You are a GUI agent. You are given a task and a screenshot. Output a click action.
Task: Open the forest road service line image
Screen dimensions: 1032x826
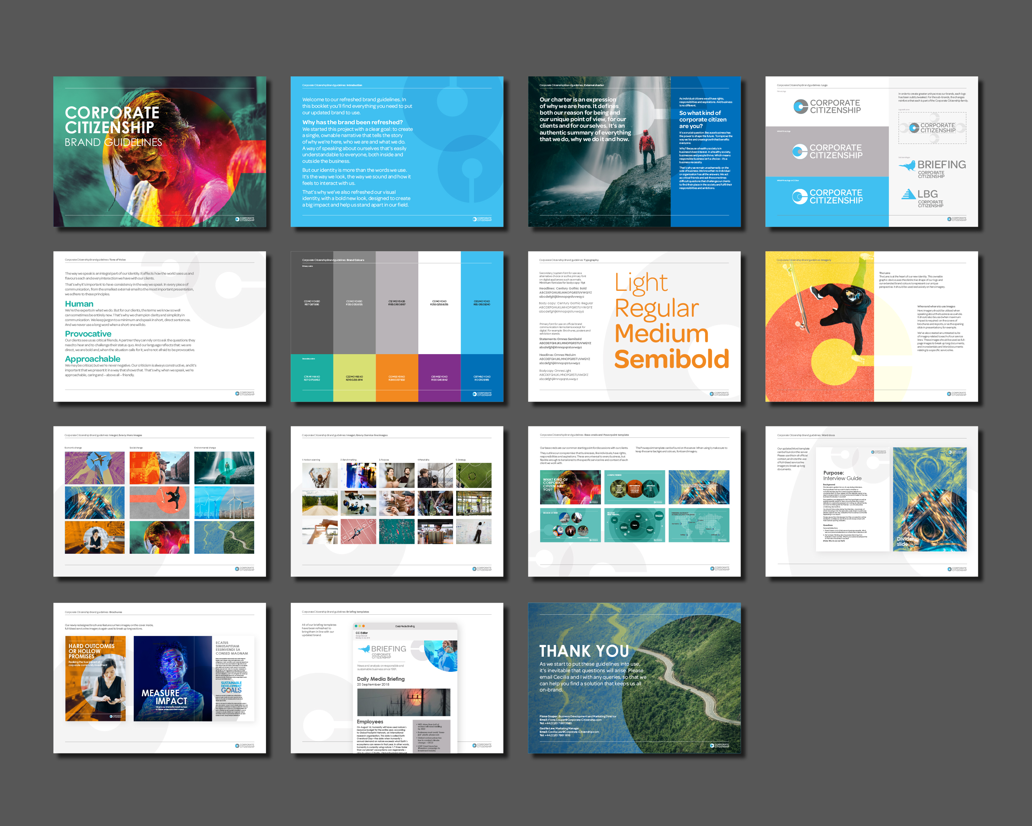[x=320, y=503]
